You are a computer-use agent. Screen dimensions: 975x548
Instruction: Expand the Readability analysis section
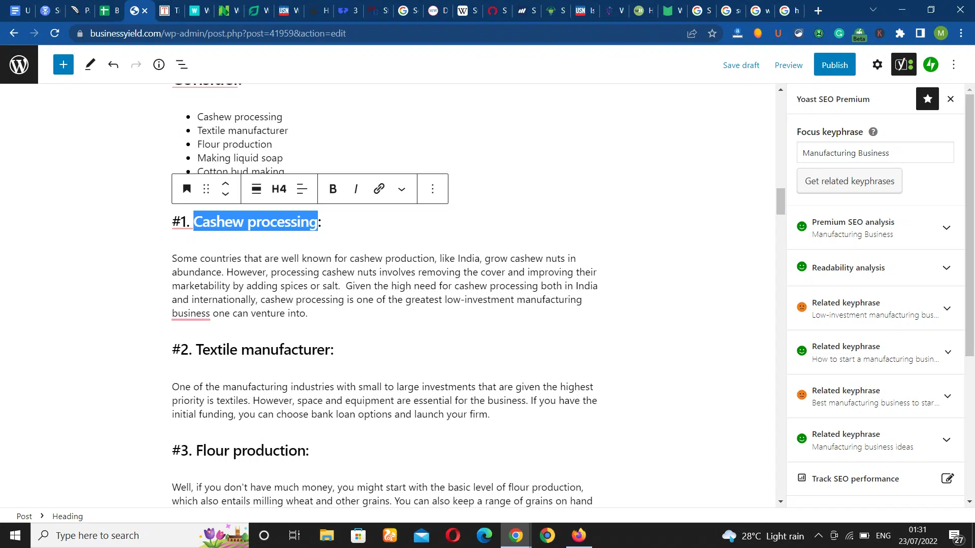click(946, 268)
